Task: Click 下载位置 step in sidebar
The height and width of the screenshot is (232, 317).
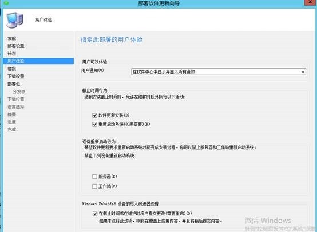Action: click(x=16, y=99)
